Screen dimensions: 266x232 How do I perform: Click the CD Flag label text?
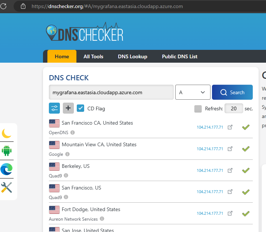(96, 108)
